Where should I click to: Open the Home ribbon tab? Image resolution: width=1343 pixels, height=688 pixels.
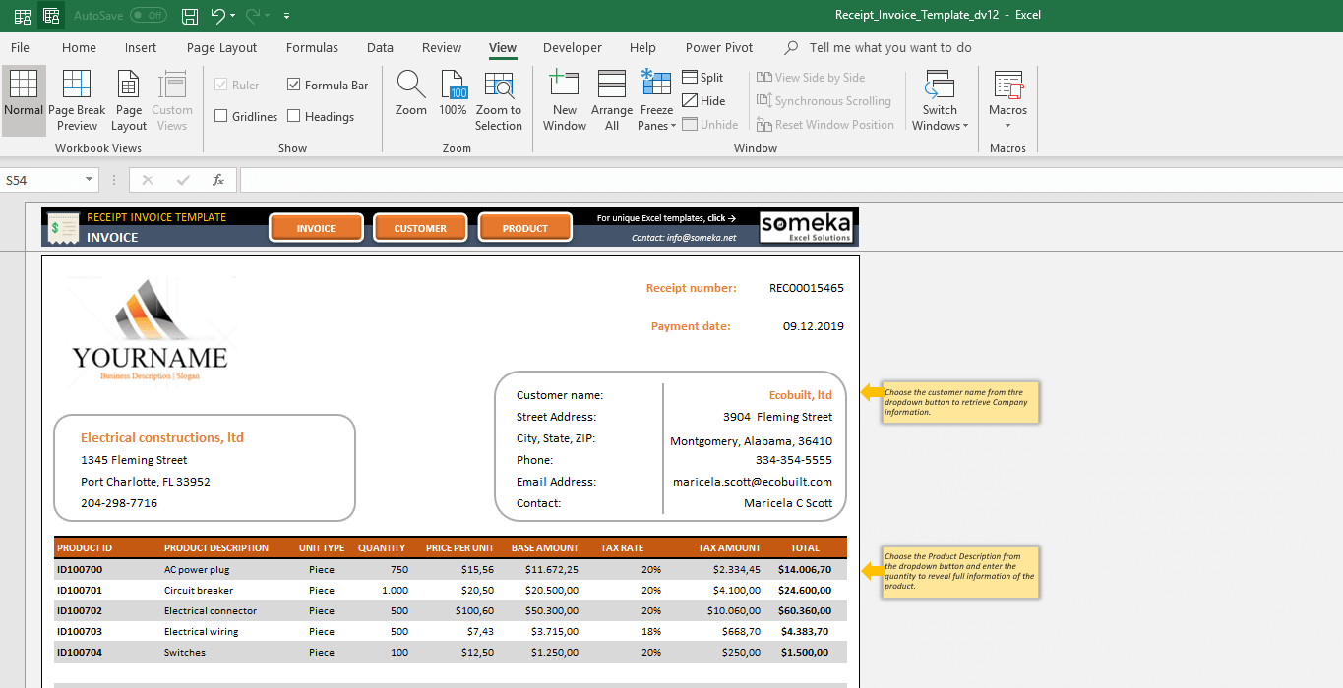(79, 47)
